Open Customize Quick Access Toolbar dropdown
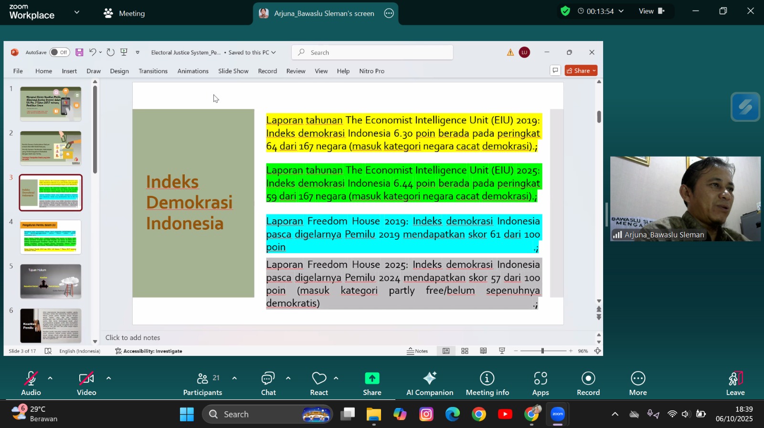The width and height of the screenshot is (764, 428). 138,53
